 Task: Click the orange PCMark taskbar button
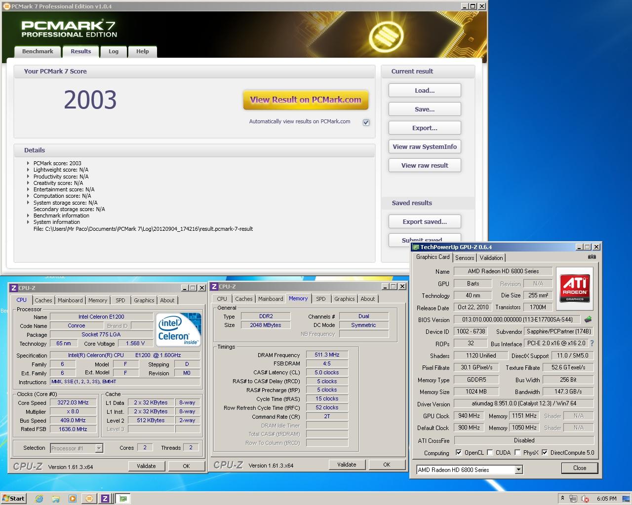(x=89, y=499)
